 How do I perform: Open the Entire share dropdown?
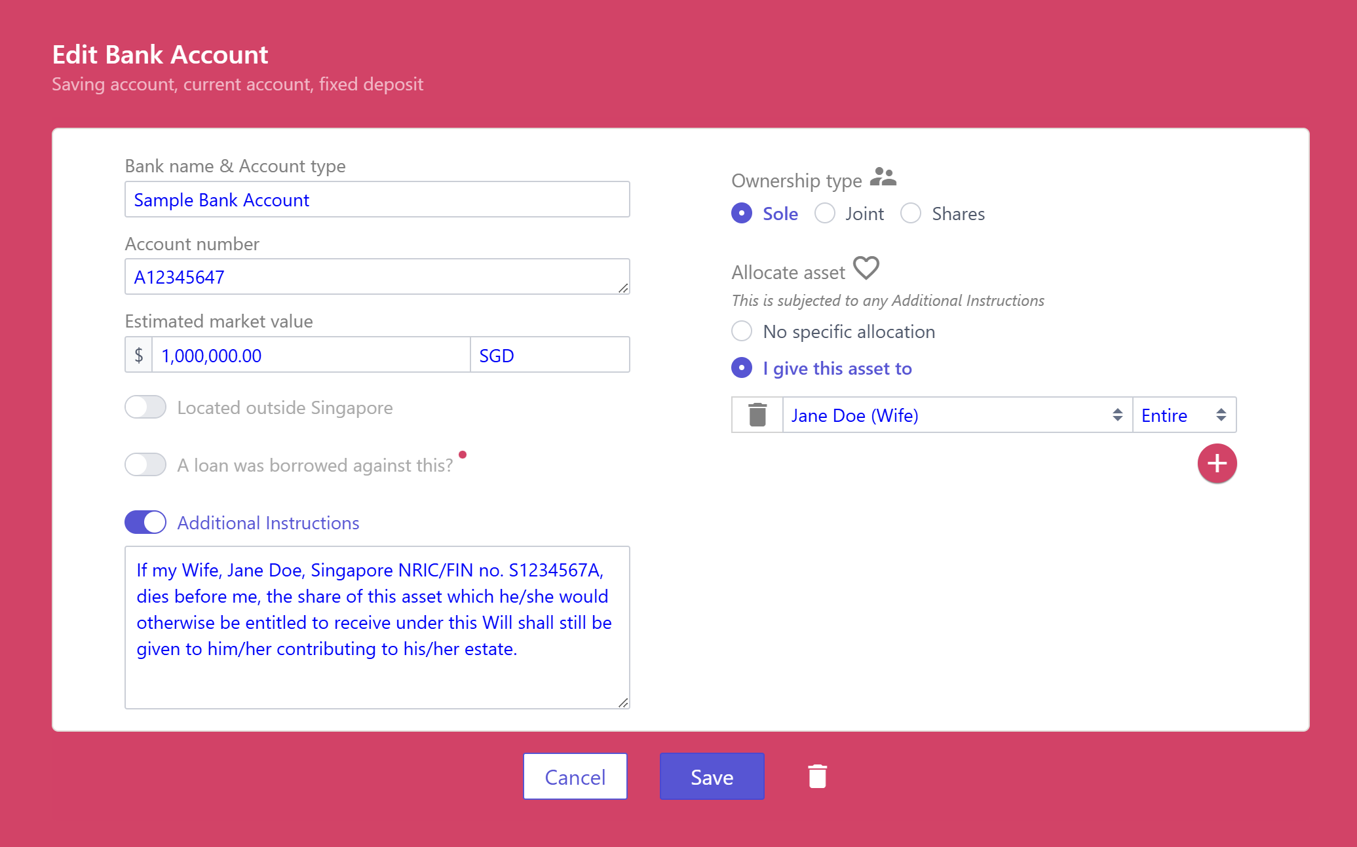1183,415
